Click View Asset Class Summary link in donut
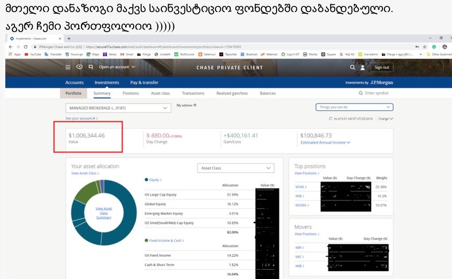 pos(104,213)
